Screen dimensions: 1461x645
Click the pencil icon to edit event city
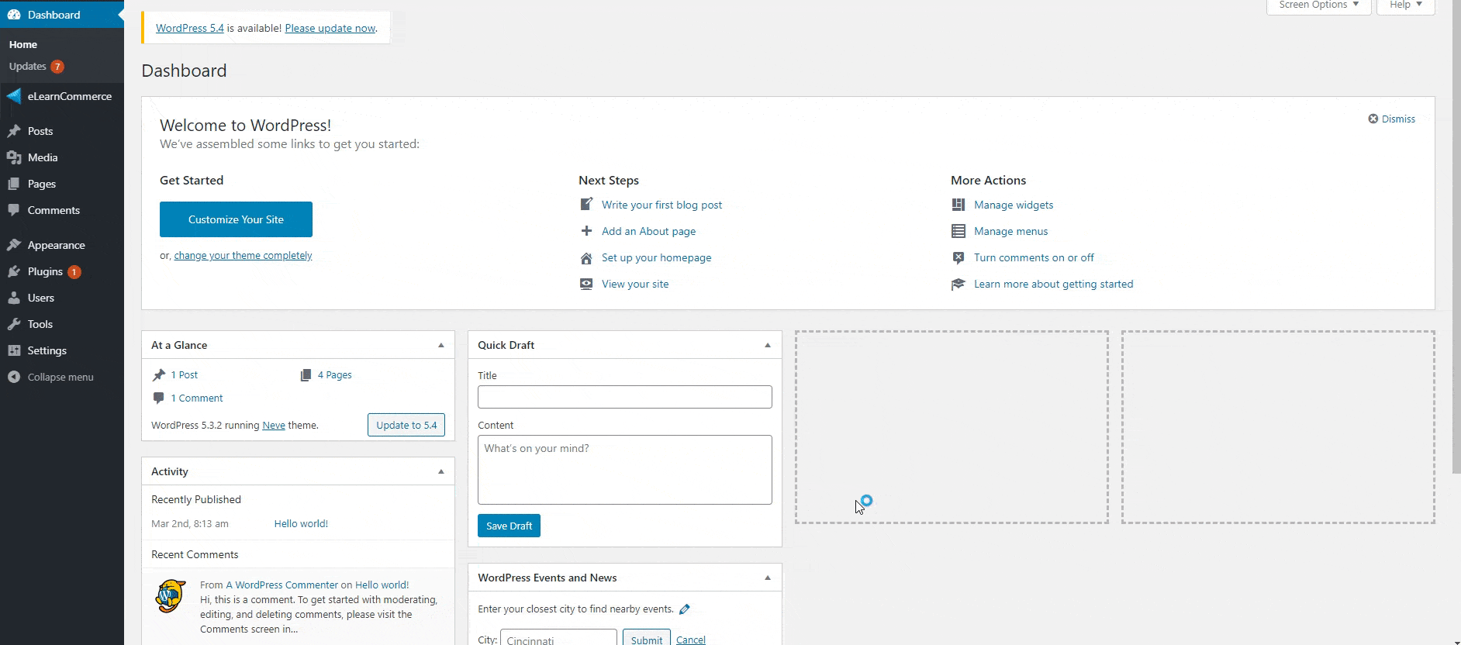pyautogui.click(x=684, y=609)
